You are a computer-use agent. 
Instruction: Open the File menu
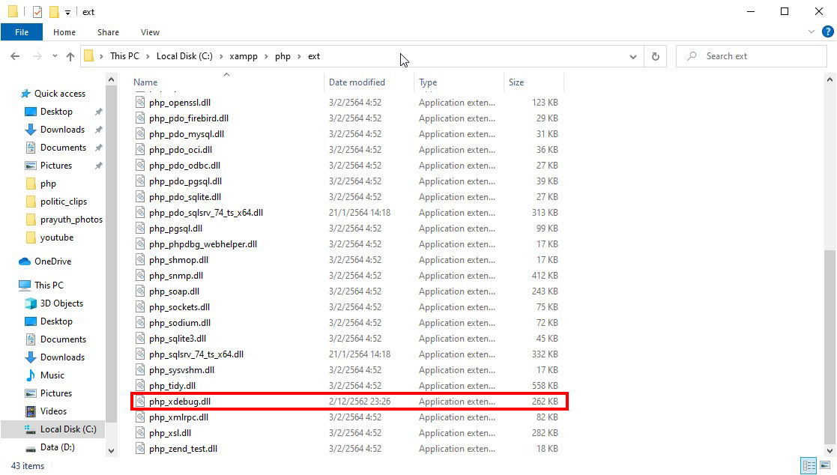coord(22,32)
